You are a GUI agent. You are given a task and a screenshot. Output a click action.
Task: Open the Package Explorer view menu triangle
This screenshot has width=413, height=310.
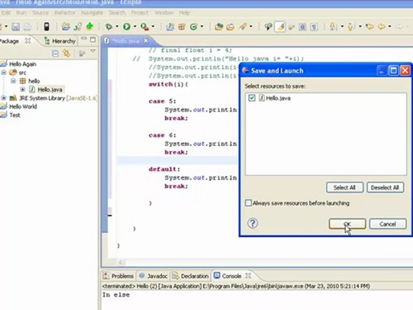point(93,51)
